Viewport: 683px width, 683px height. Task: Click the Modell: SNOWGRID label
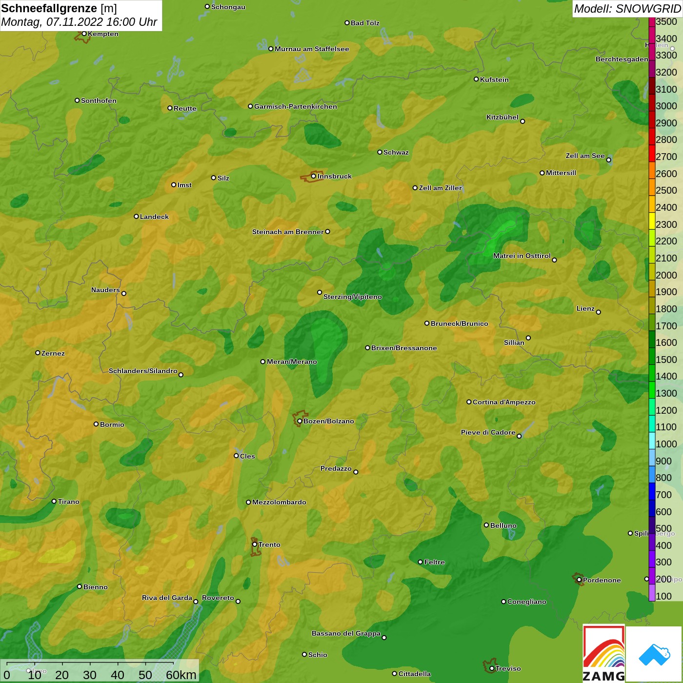pos(627,8)
